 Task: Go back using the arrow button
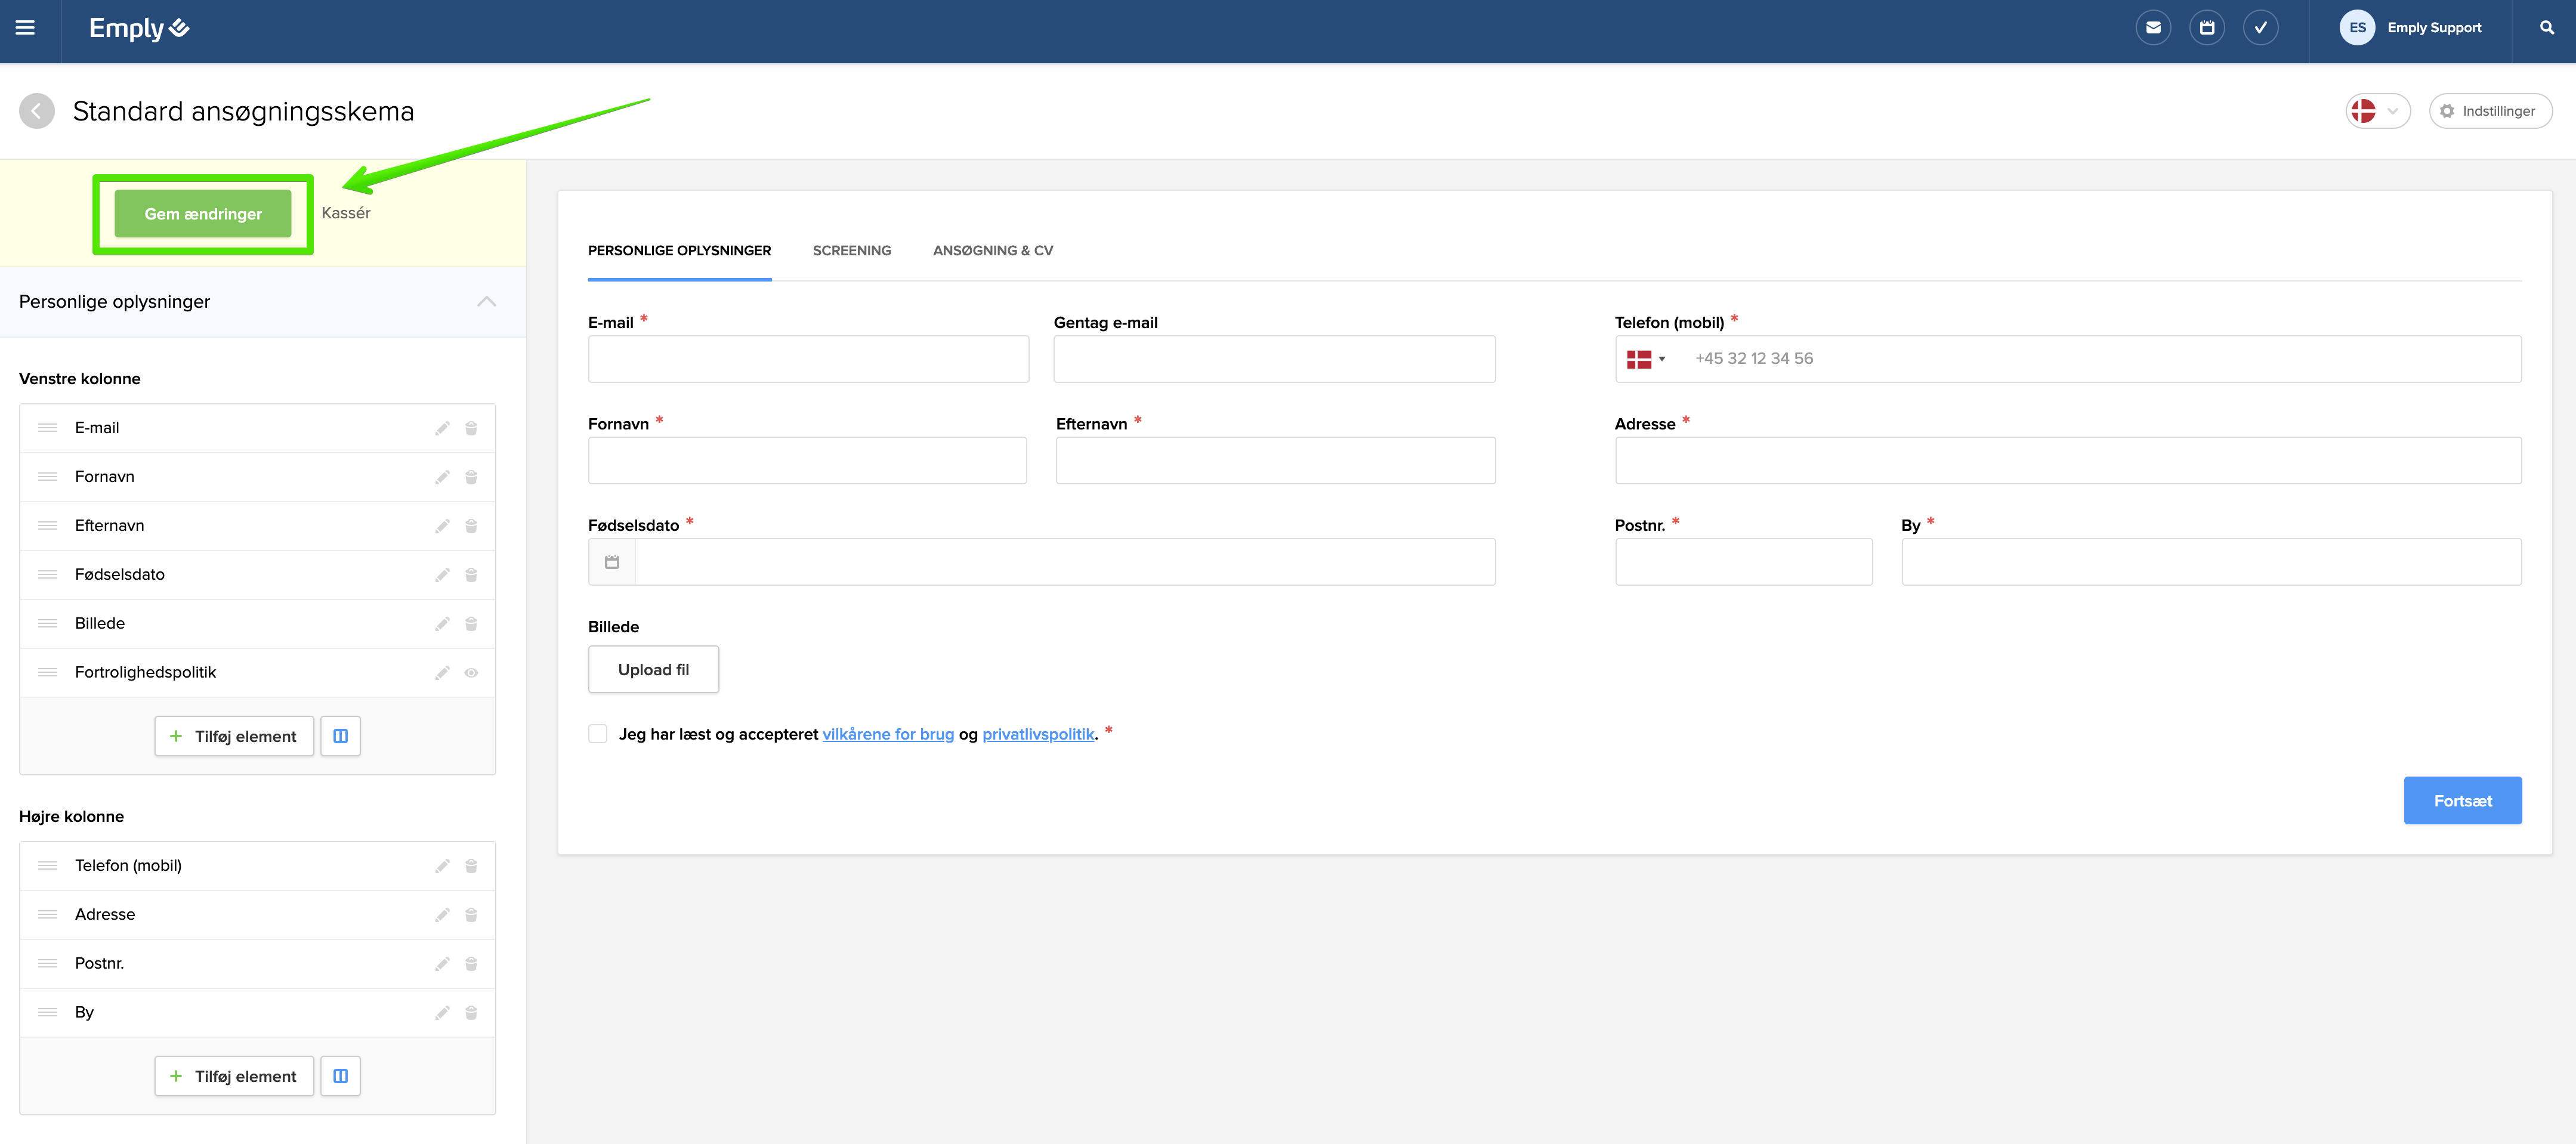(37, 111)
